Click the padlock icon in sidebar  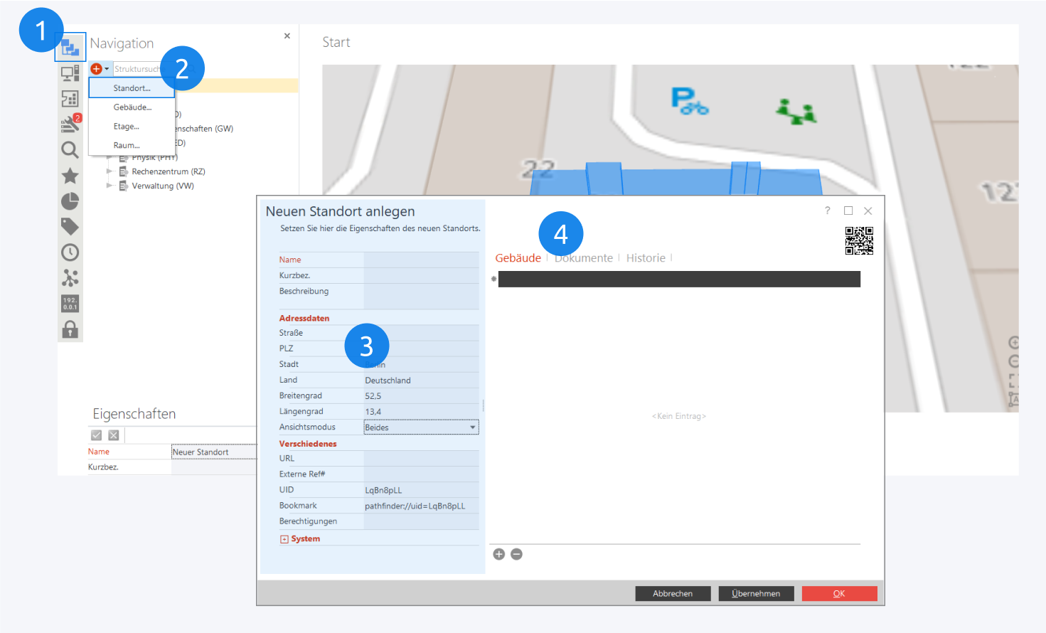70,329
